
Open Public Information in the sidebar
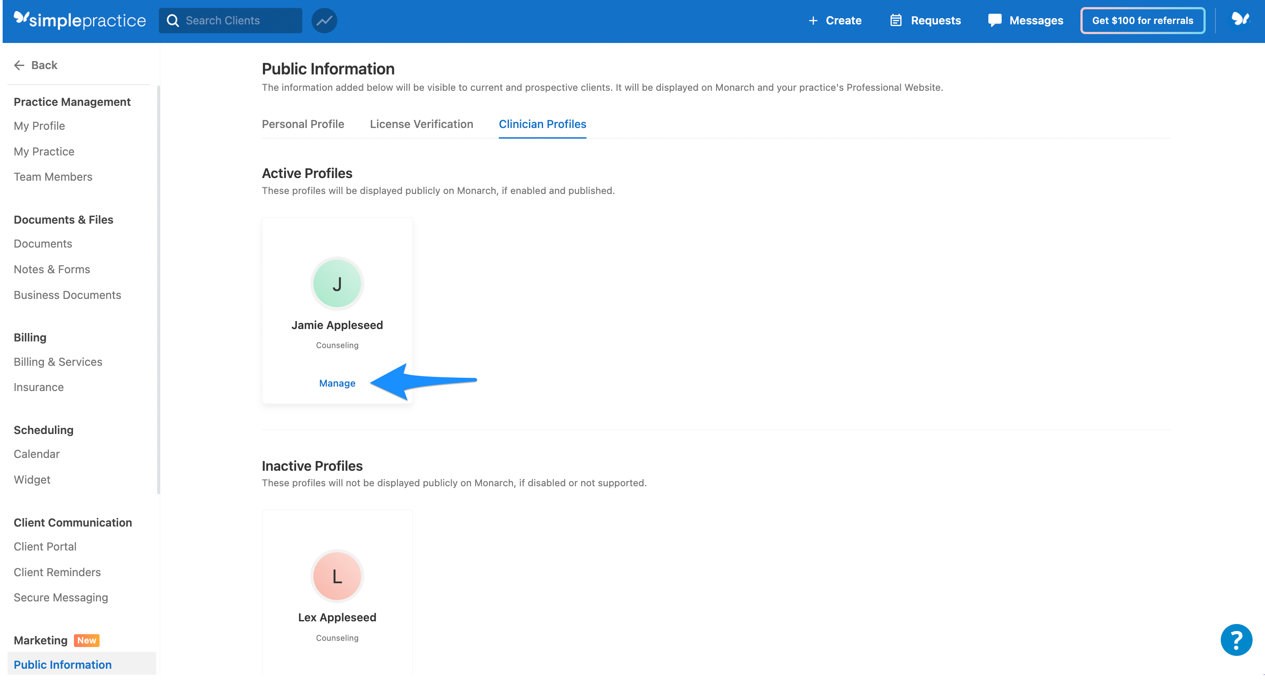pyautogui.click(x=62, y=664)
